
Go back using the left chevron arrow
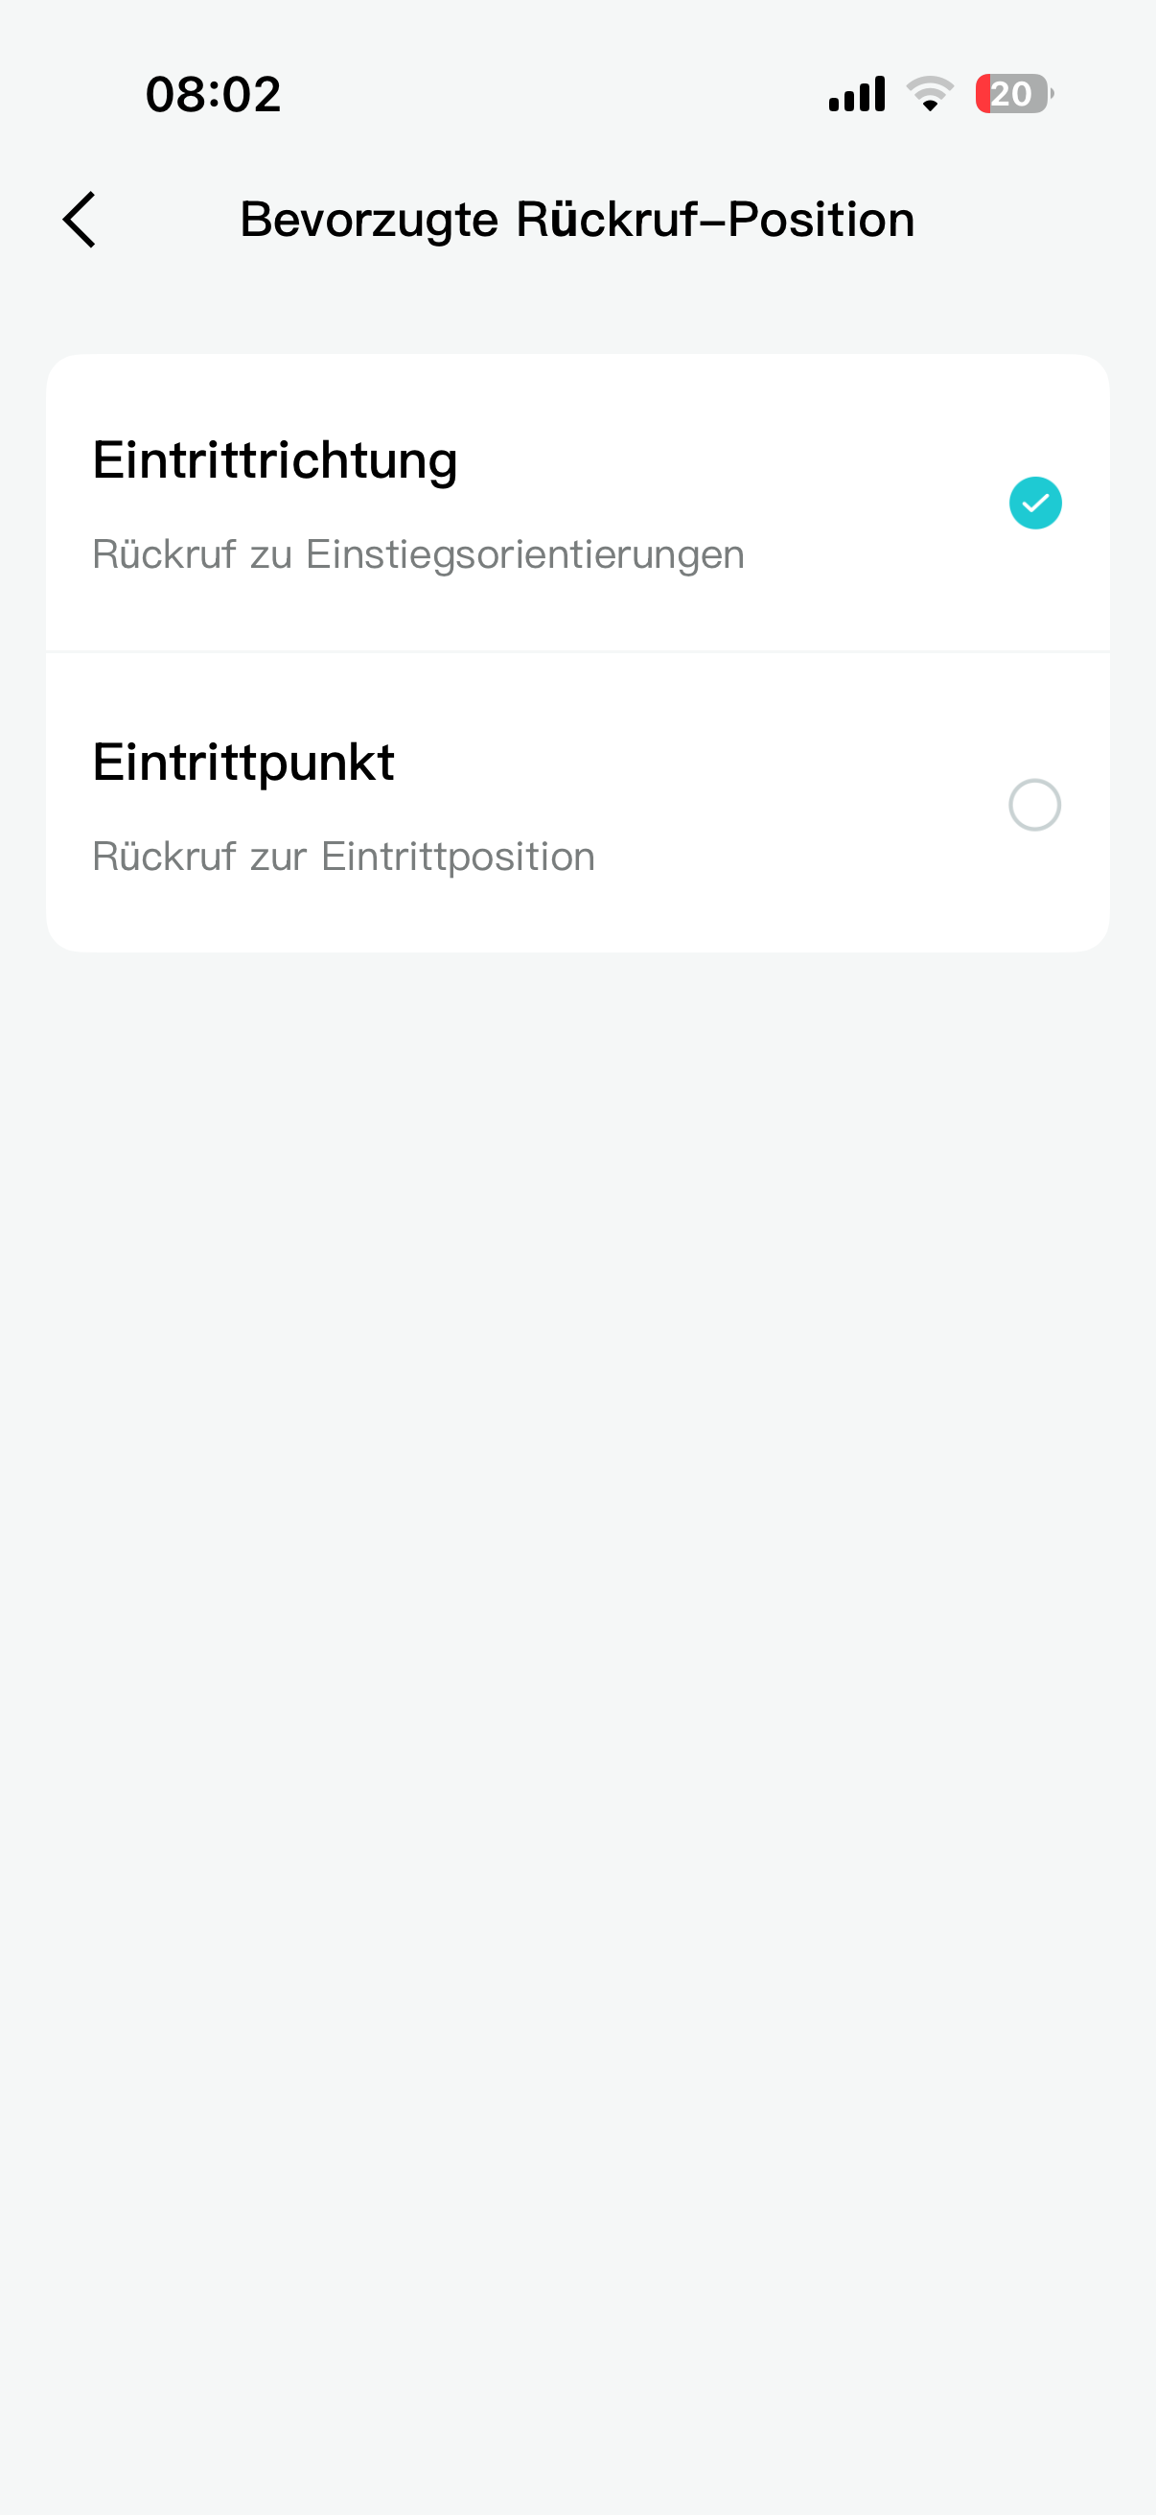80,220
